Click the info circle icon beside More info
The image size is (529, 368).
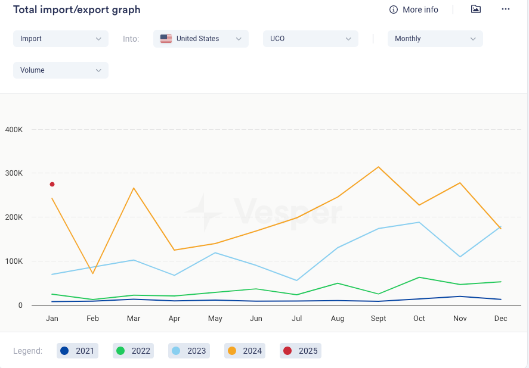(x=393, y=10)
